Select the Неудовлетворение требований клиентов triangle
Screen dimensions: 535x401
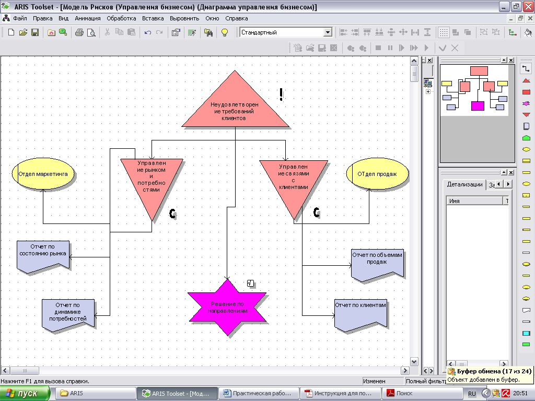235,105
